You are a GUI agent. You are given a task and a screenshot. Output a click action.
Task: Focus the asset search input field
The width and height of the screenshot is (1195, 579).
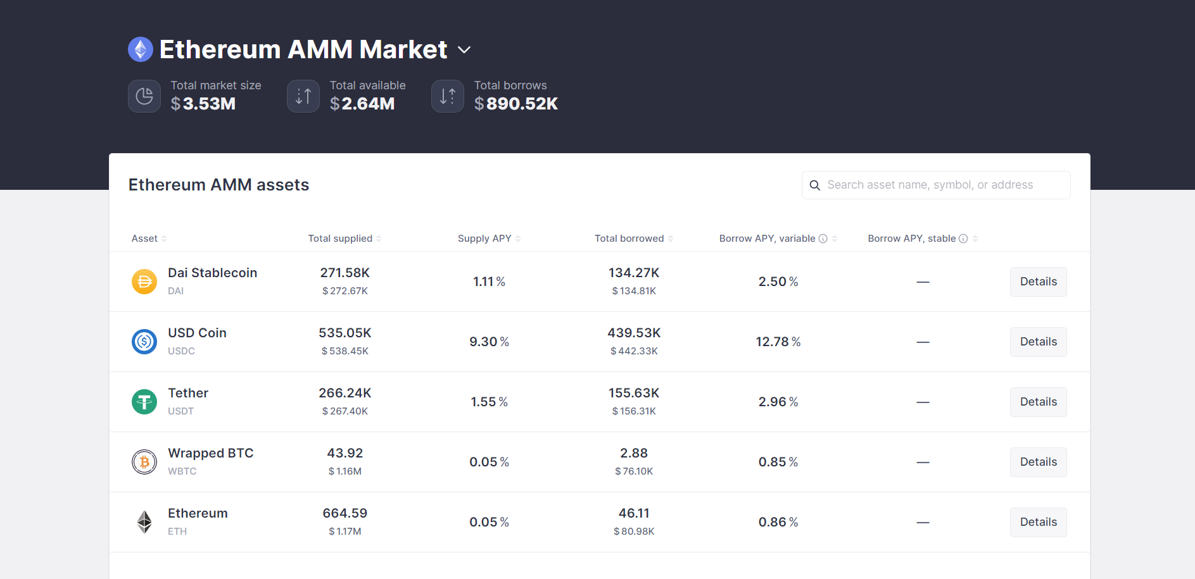(936, 185)
